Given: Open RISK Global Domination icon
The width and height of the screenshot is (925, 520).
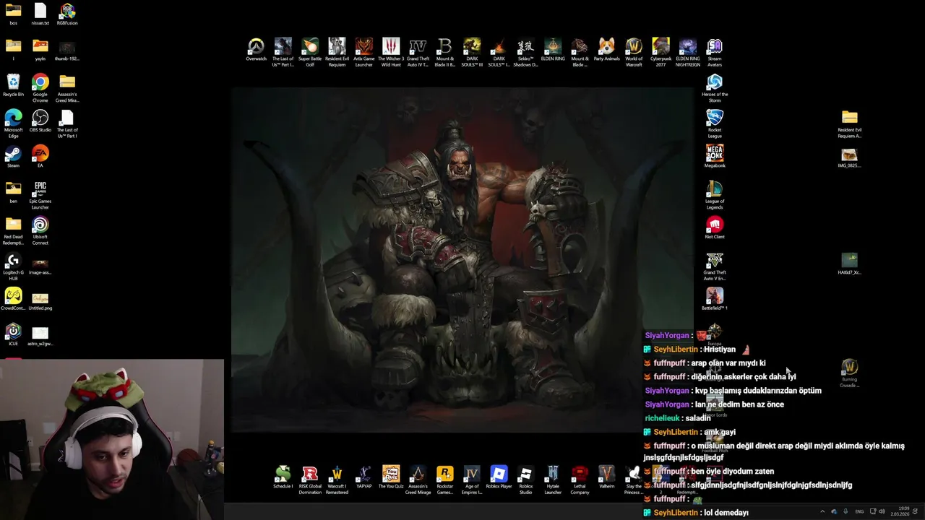Looking at the screenshot, I should click(x=310, y=480).
